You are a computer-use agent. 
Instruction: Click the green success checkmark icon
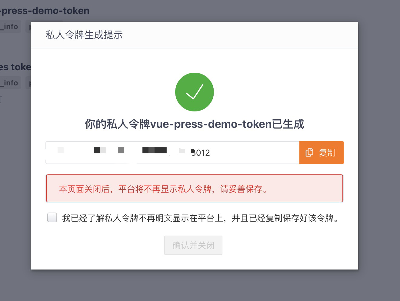point(195,92)
